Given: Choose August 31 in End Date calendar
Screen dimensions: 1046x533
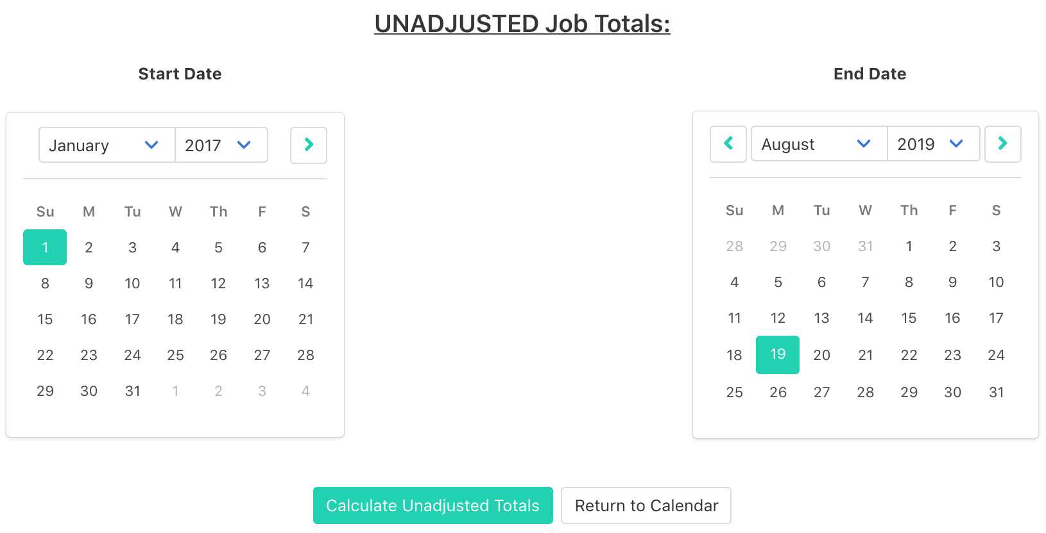Looking at the screenshot, I should click(x=996, y=392).
